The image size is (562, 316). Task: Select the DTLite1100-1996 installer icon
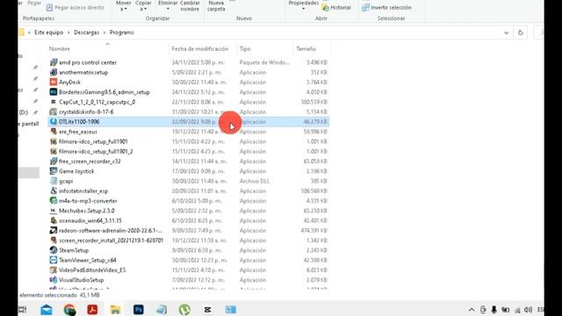point(54,122)
